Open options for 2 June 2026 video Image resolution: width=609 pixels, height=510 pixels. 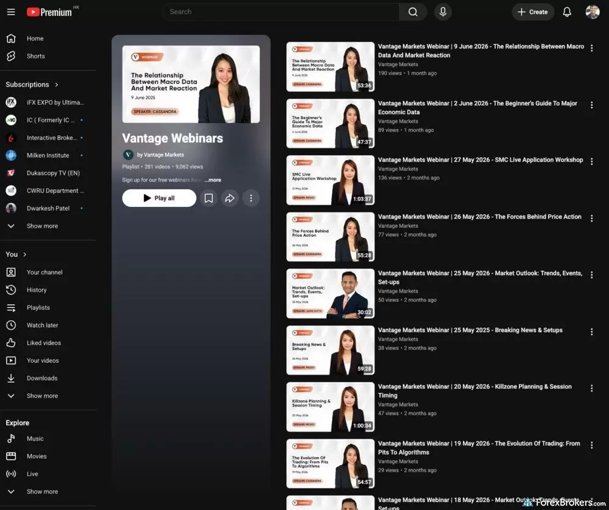(x=591, y=105)
